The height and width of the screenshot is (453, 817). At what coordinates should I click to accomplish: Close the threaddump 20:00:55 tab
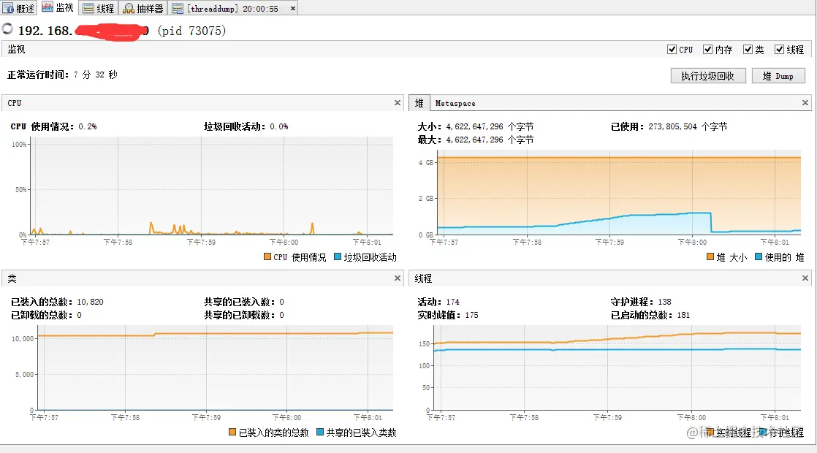(x=293, y=8)
